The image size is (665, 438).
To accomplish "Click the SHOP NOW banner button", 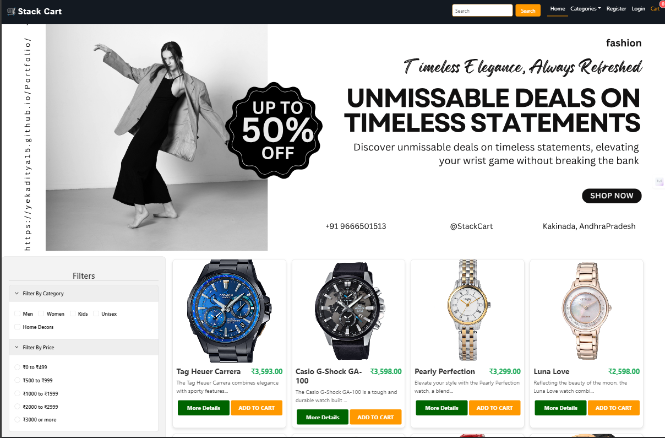I will [612, 196].
